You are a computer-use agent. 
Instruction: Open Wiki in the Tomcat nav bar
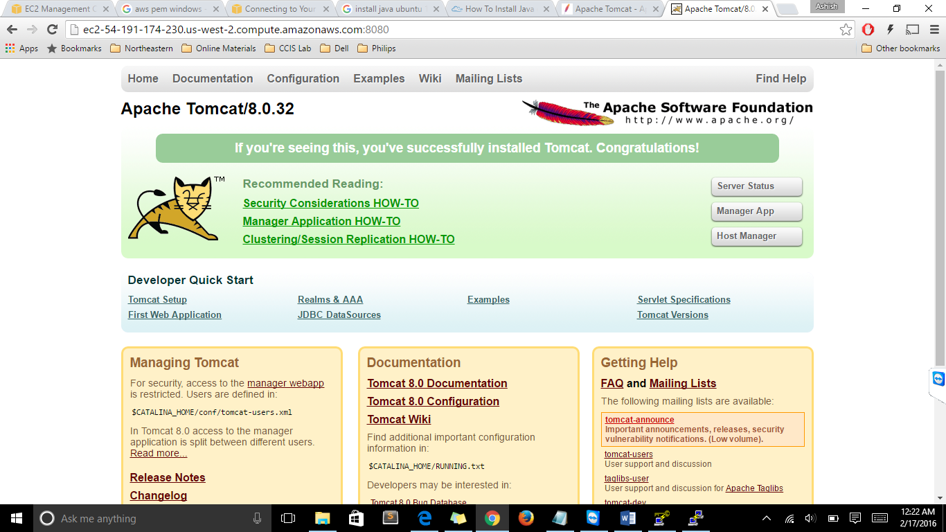coord(430,79)
